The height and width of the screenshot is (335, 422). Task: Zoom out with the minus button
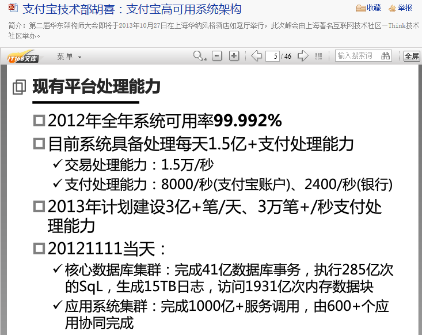click(x=216, y=56)
